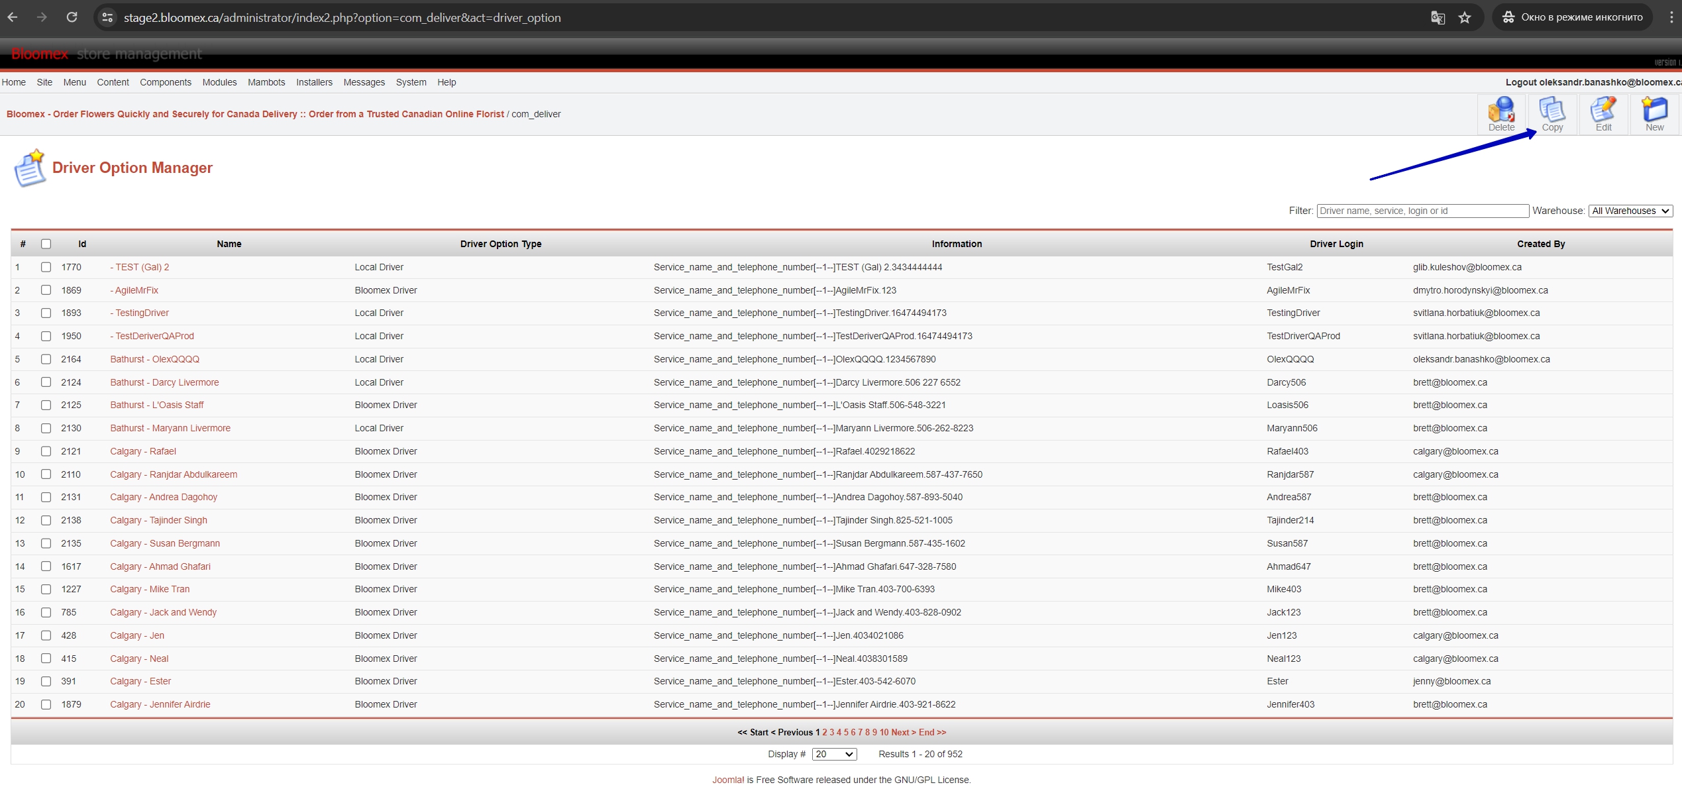Open driver Calgary - Jack and Wendy
Viewport: 1682px width, 795px height.
pyautogui.click(x=163, y=612)
